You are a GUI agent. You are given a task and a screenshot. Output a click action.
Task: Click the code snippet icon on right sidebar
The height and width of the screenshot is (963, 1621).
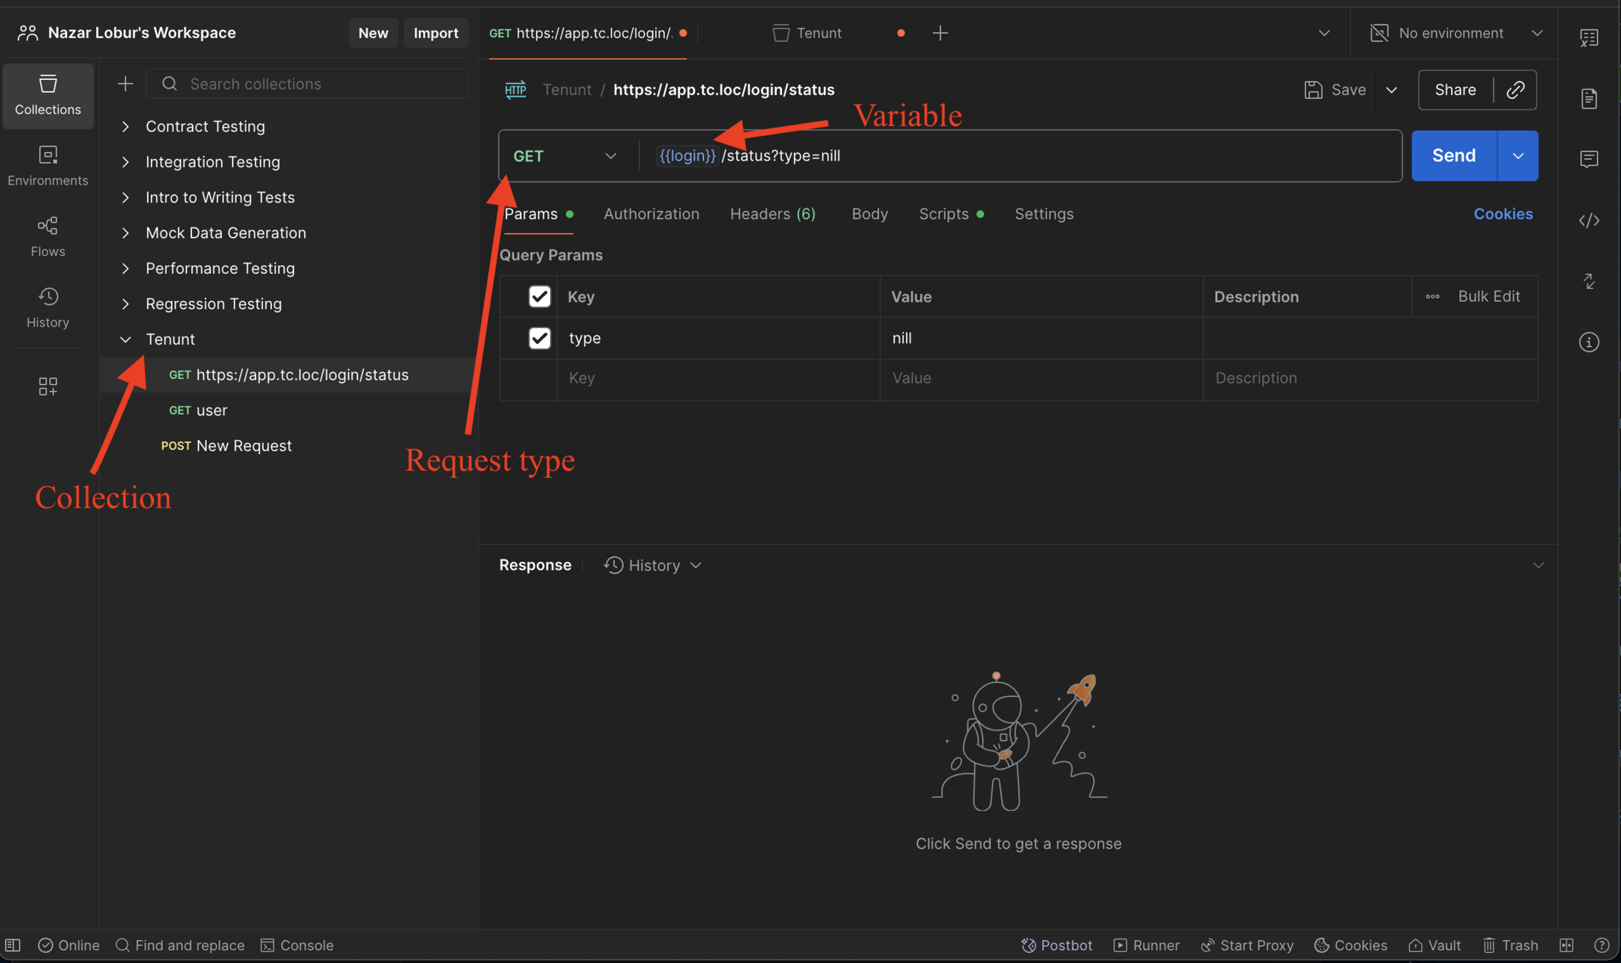click(1588, 220)
